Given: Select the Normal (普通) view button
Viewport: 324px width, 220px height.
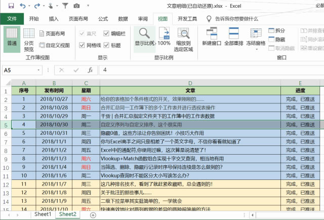Looking at the screenshot, I should pyautogui.click(x=12, y=39).
